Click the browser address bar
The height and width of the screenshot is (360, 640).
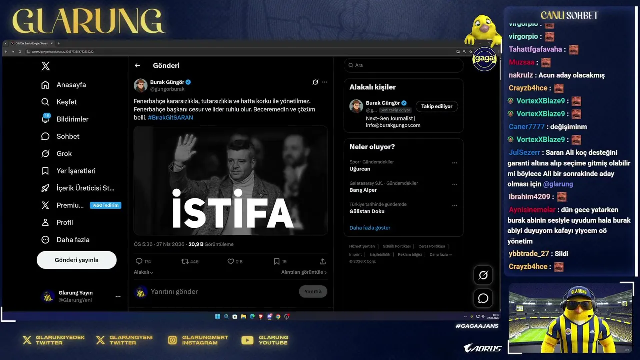click(240, 52)
